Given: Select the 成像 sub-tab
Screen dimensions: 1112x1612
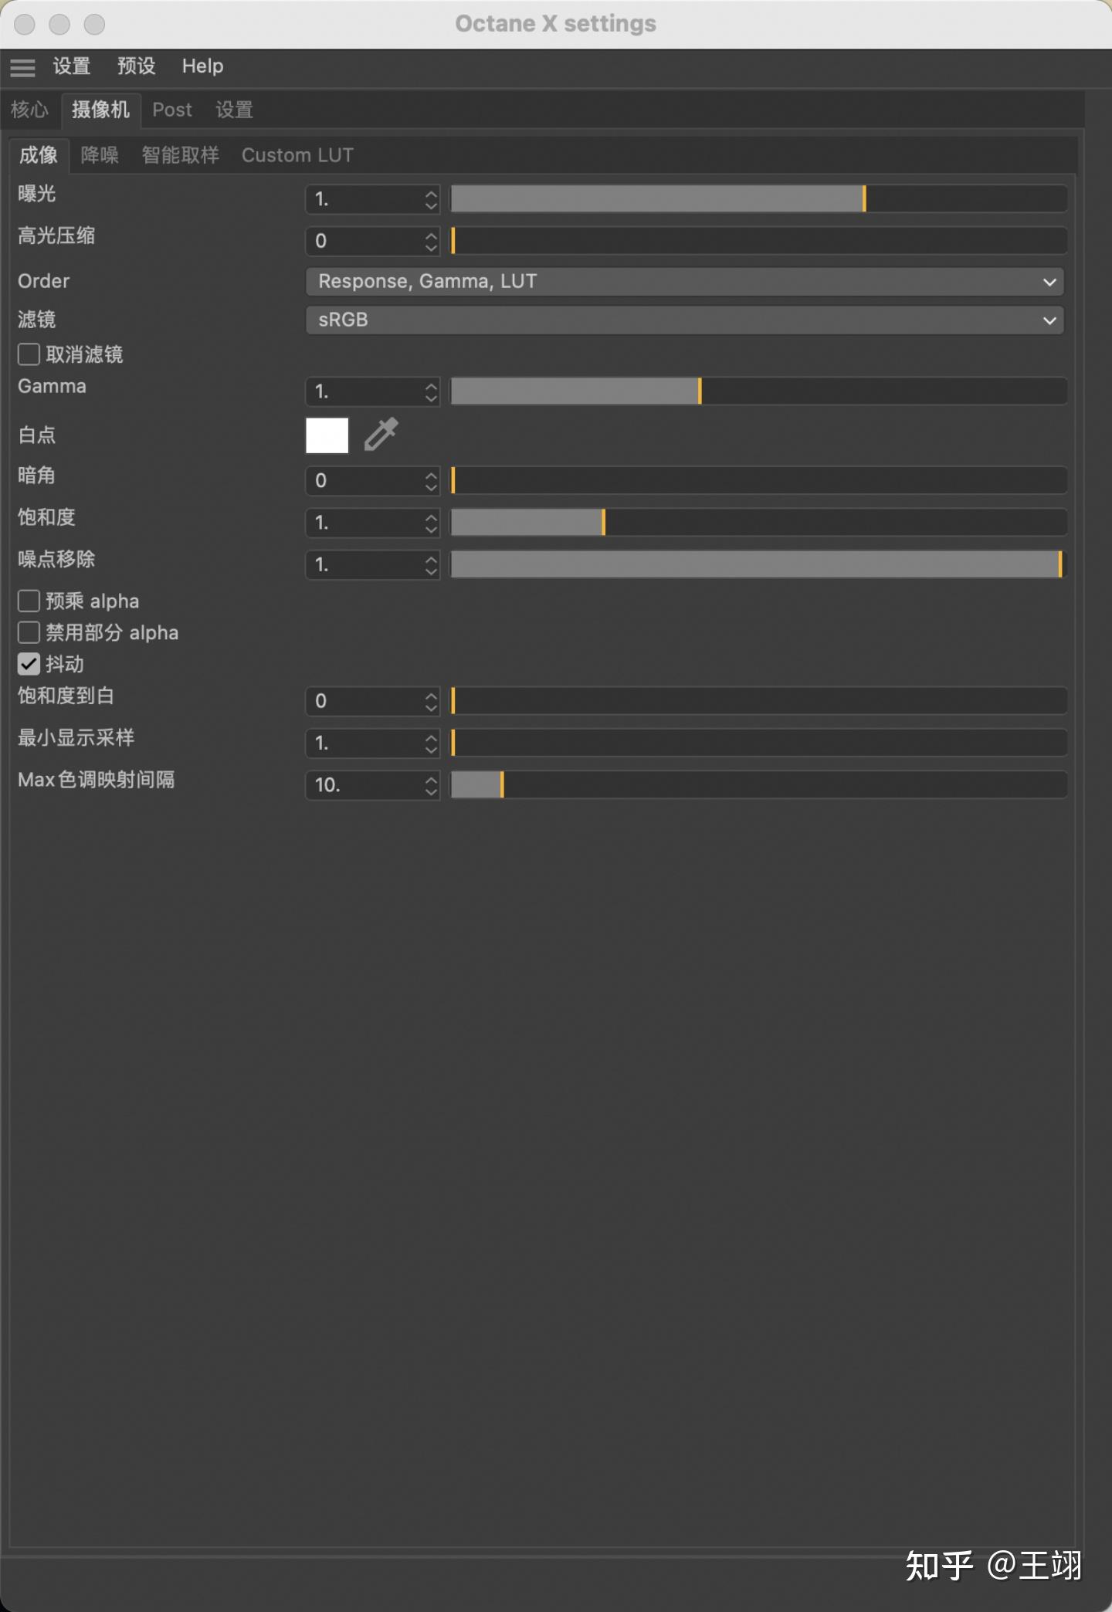Looking at the screenshot, I should (39, 155).
